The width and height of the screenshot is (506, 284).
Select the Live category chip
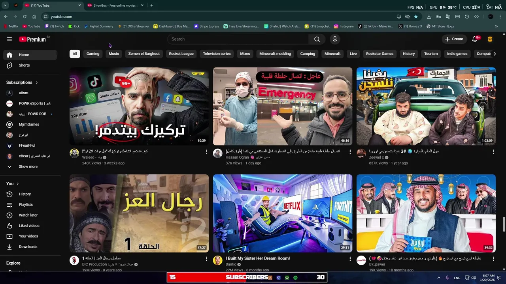pyautogui.click(x=353, y=54)
